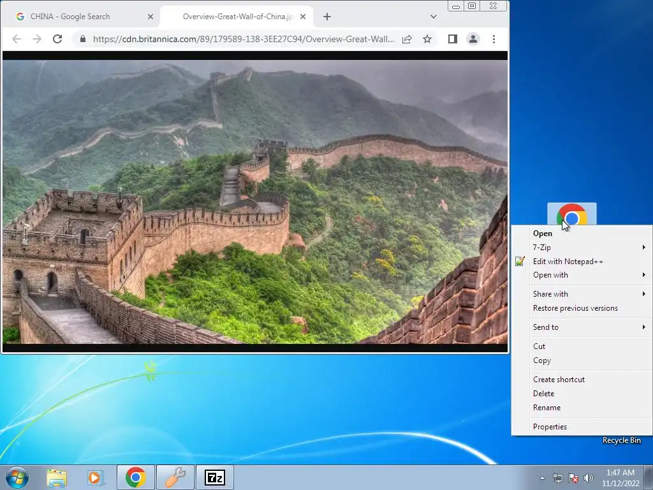Click the Share with submenu arrow

pyautogui.click(x=644, y=294)
